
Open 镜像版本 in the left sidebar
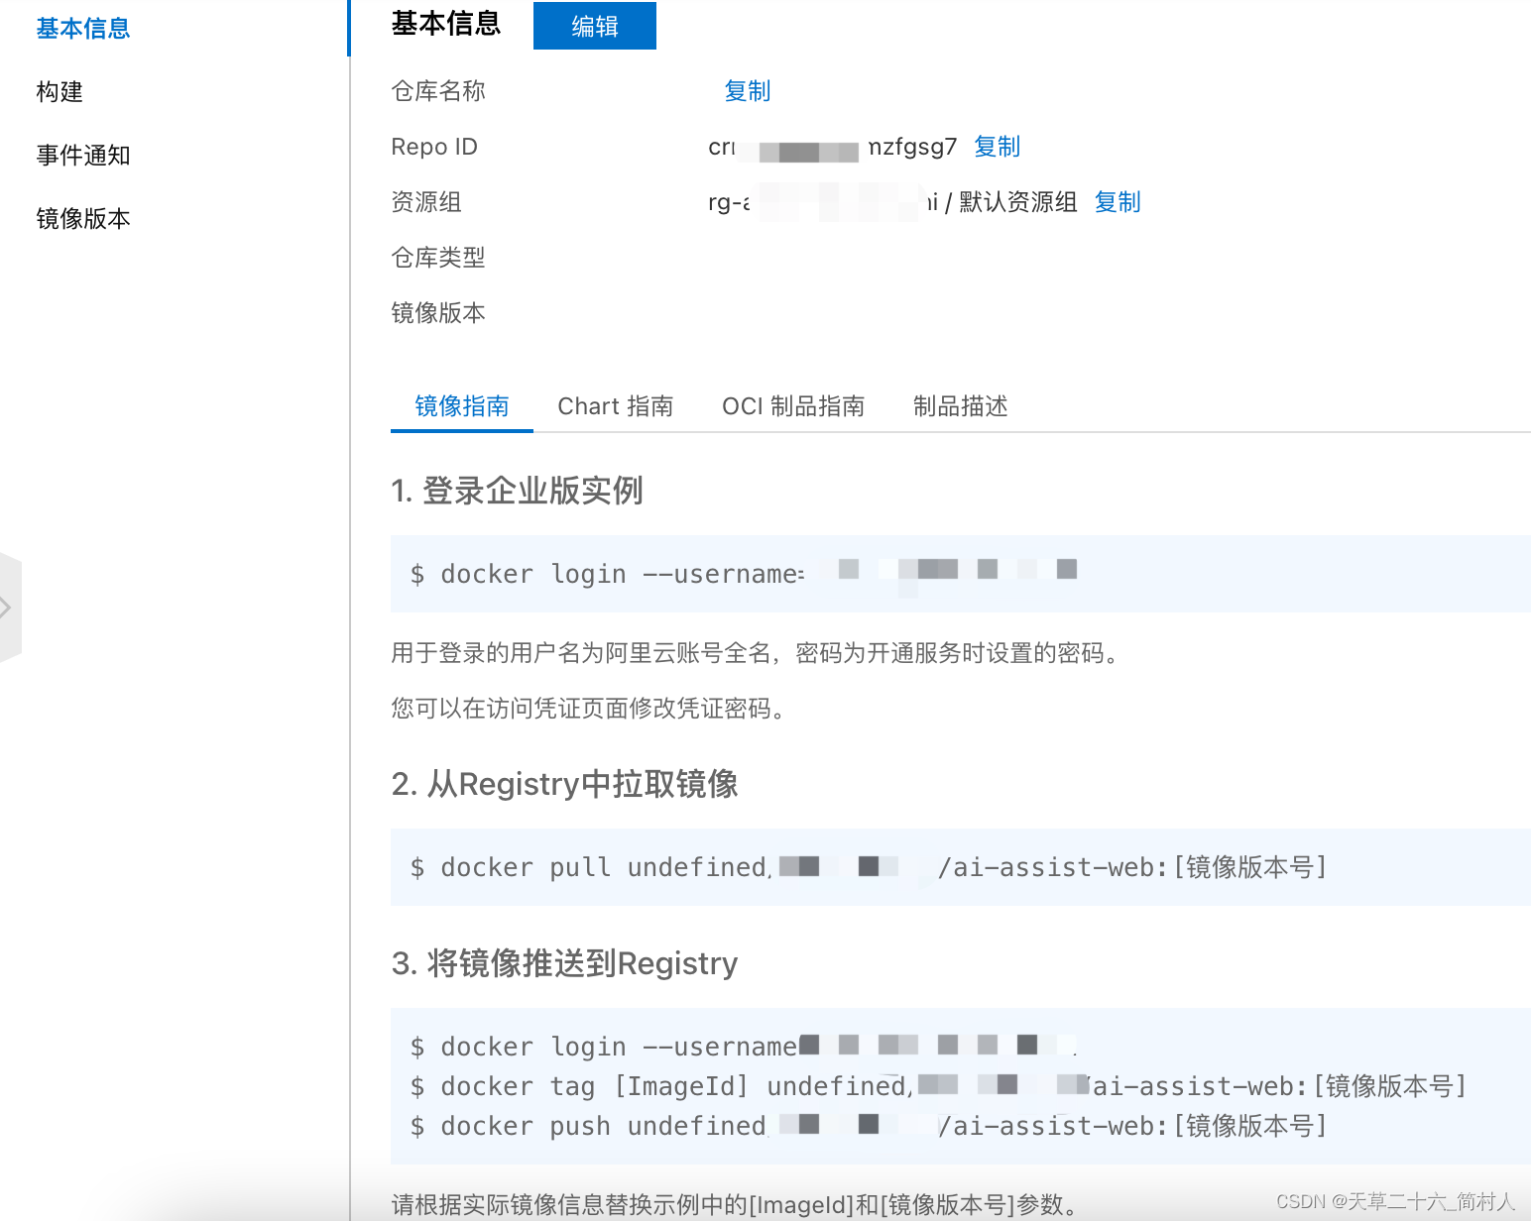tap(83, 219)
